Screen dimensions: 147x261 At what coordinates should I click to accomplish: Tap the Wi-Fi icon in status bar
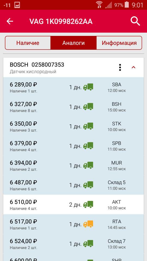100,5
